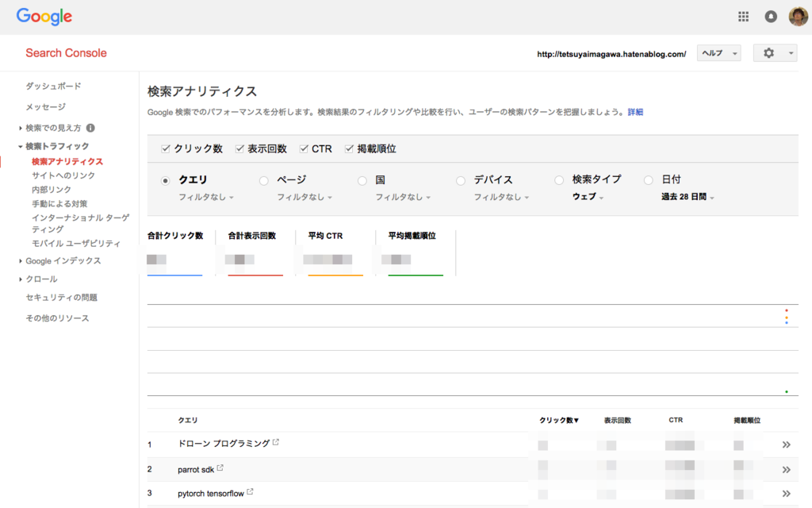Open external link icon for ドローン プログラミング
The width and height of the screenshot is (812, 508).
click(276, 442)
